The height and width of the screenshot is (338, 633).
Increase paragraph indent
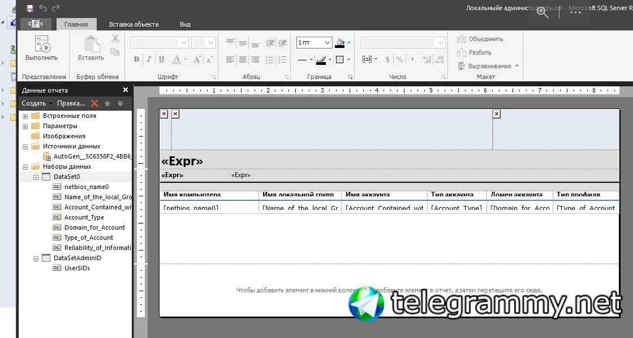(x=283, y=42)
